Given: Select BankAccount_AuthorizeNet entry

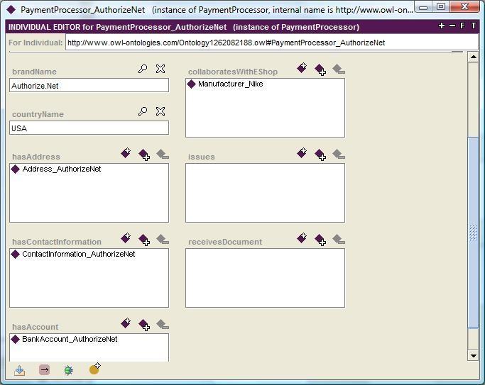Looking at the screenshot, I should pos(70,339).
